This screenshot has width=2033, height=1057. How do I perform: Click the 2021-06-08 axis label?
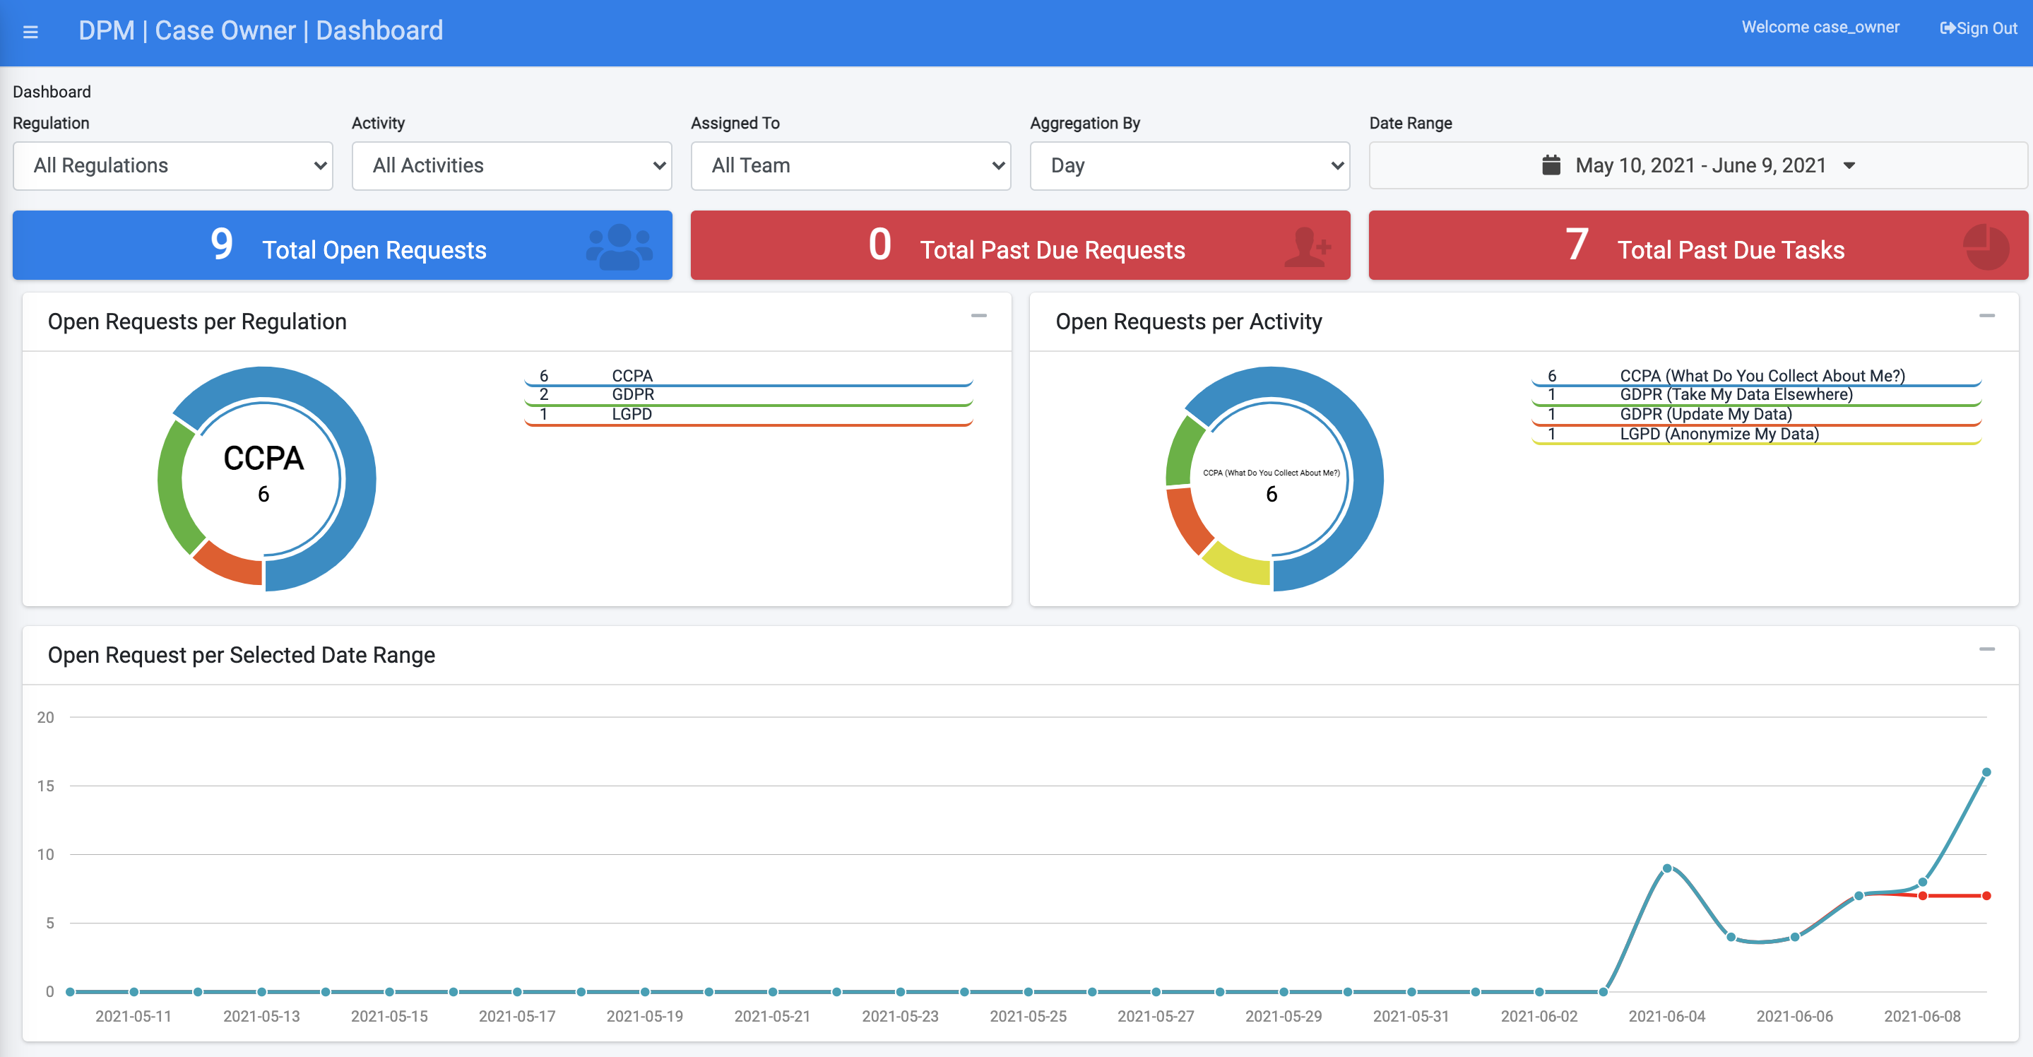click(1921, 1016)
